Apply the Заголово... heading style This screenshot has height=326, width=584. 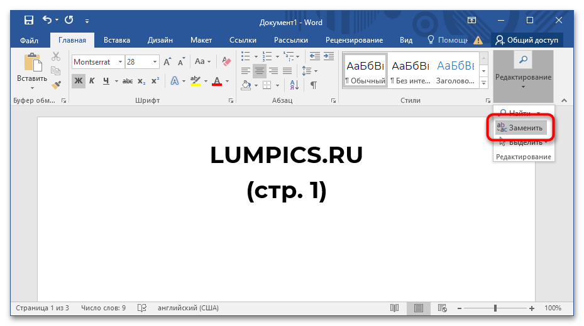pos(455,70)
